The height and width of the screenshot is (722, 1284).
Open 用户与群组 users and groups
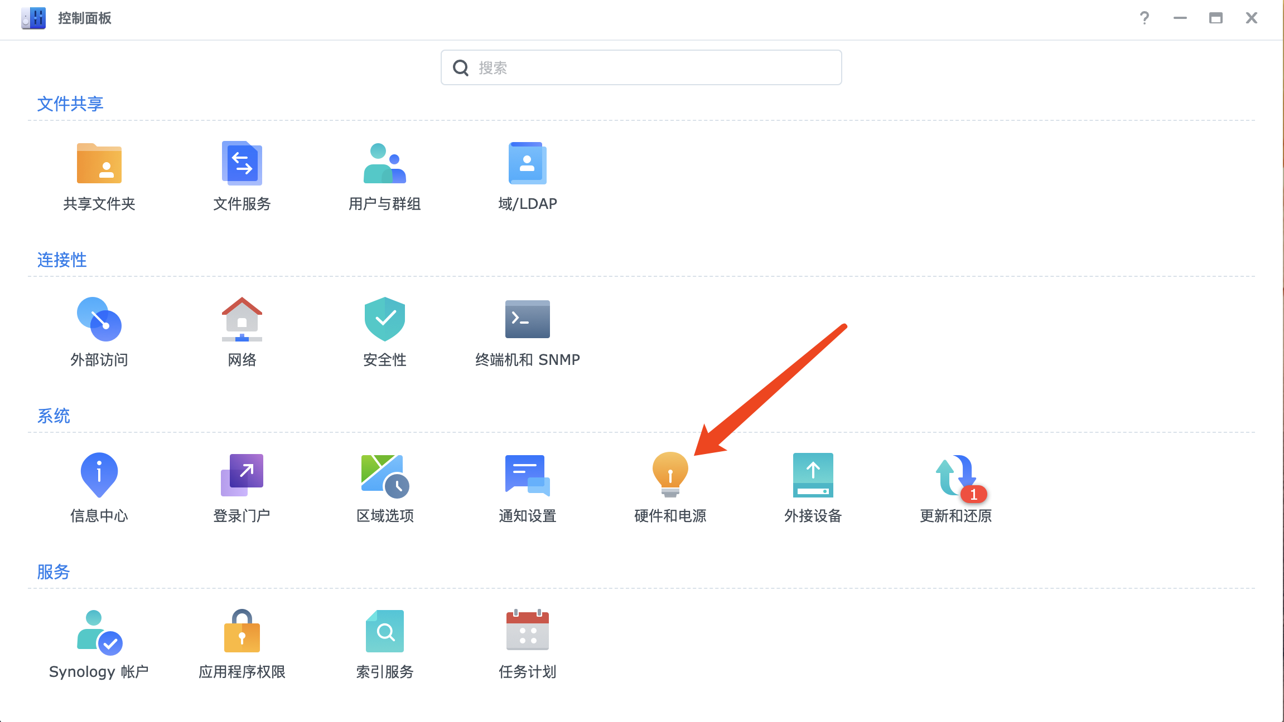(384, 164)
